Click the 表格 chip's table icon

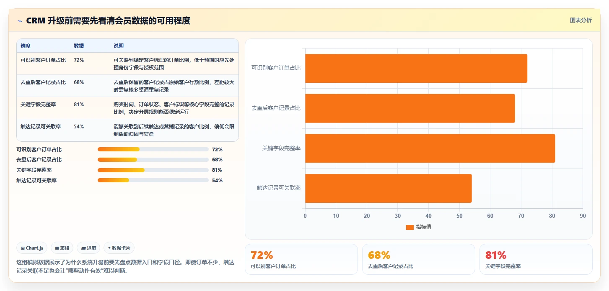click(57, 248)
